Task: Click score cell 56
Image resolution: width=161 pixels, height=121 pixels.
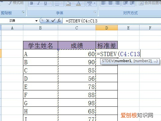Action: tap(77, 78)
